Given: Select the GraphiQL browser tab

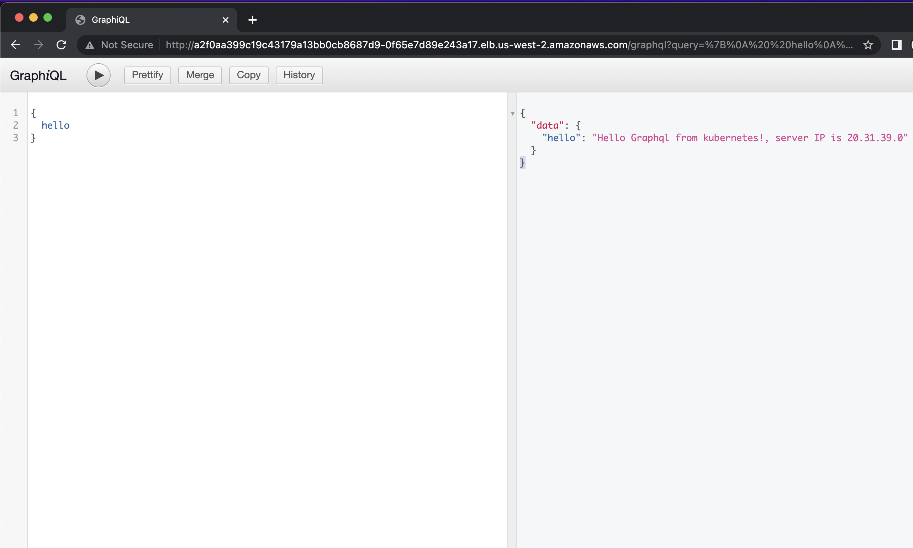Looking at the screenshot, I should click(143, 20).
